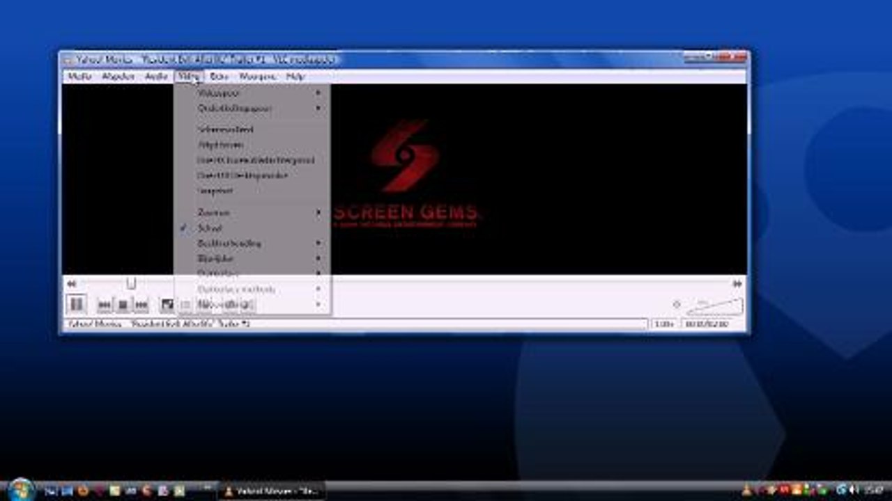Expand the Bijsnijden submenu

pos(252,258)
